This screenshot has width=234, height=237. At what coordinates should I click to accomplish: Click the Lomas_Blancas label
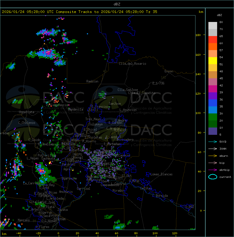[161, 174]
